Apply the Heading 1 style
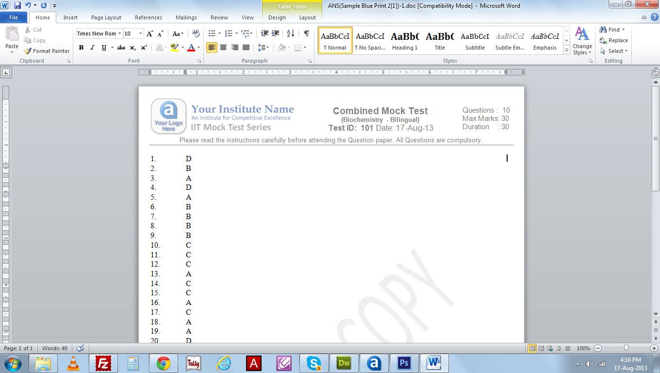This screenshot has height=373, width=660. click(x=405, y=40)
